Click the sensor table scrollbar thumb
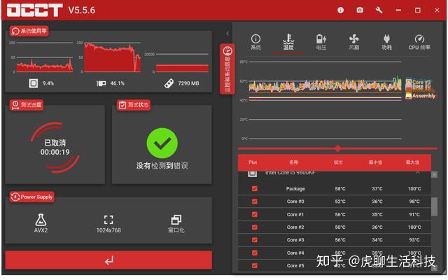The width and height of the screenshot is (448, 280). pyautogui.click(x=434, y=206)
